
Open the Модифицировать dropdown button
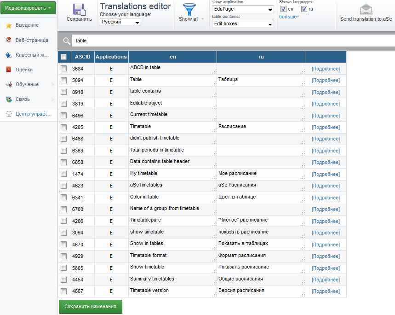coord(28,8)
